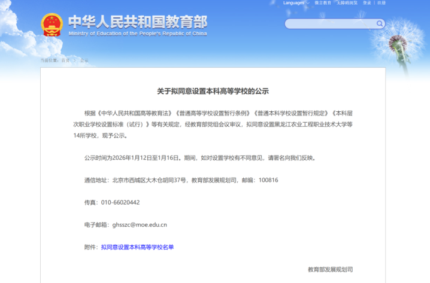The height and width of the screenshot is (283, 430).
Task: Click the 注册 register link
Action: click(381, 3)
